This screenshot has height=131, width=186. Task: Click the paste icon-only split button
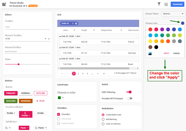click(6, 128)
